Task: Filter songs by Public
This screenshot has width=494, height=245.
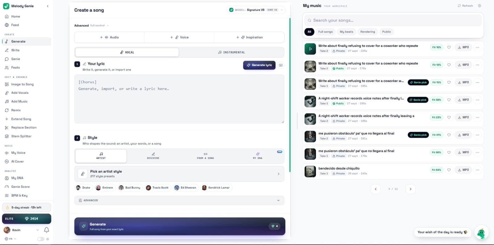Action: coord(386,32)
